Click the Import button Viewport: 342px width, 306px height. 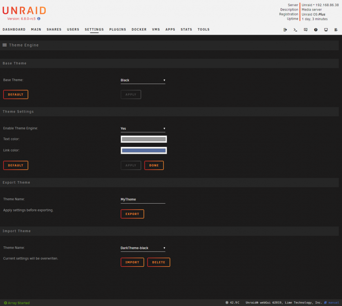(132, 262)
